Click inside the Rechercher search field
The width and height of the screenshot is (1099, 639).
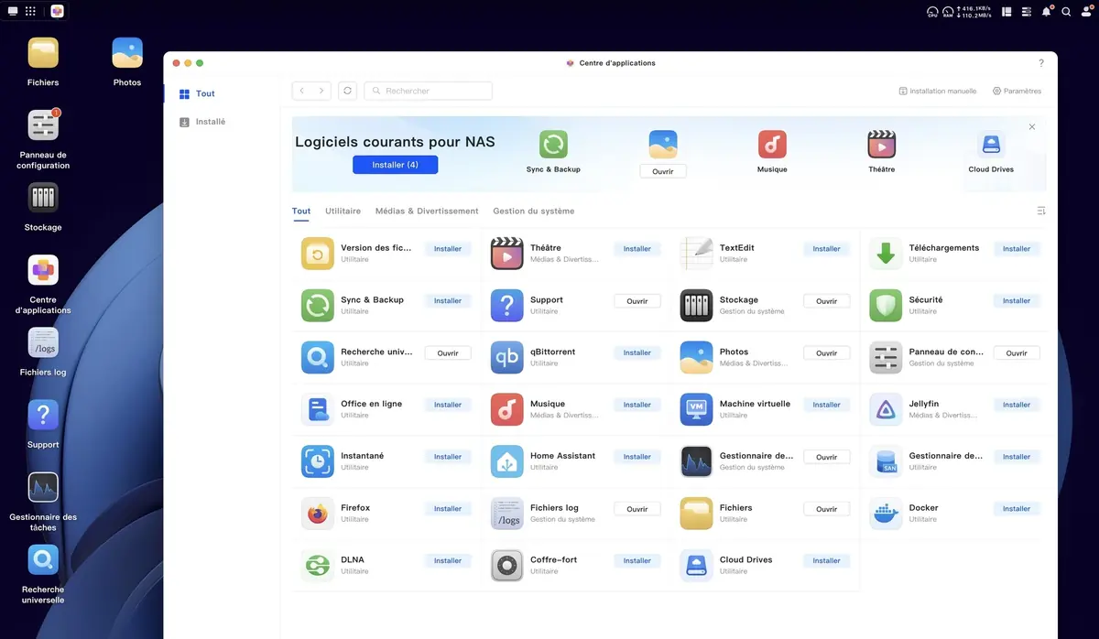click(x=428, y=91)
